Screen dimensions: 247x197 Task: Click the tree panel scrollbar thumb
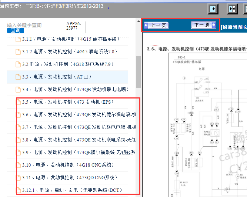[138, 72]
